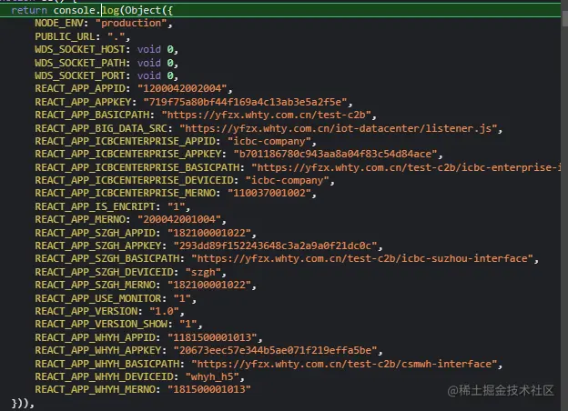Screen dimensions: 568x411
Task: Click value "1181500001013"
Action: pyautogui.click(x=212, y=337)
